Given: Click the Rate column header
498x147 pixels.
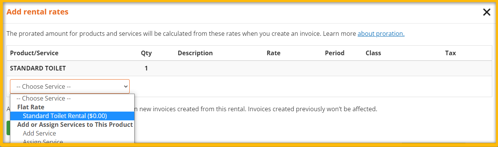Looking at the screenshot, I should click(273, 53).
